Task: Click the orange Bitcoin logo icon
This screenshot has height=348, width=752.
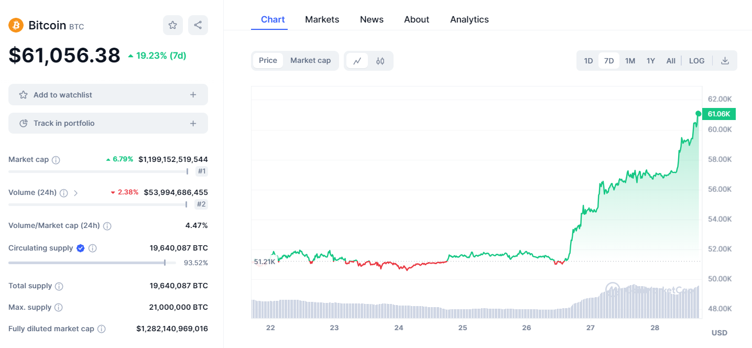Action: click(x=16, y=25)
